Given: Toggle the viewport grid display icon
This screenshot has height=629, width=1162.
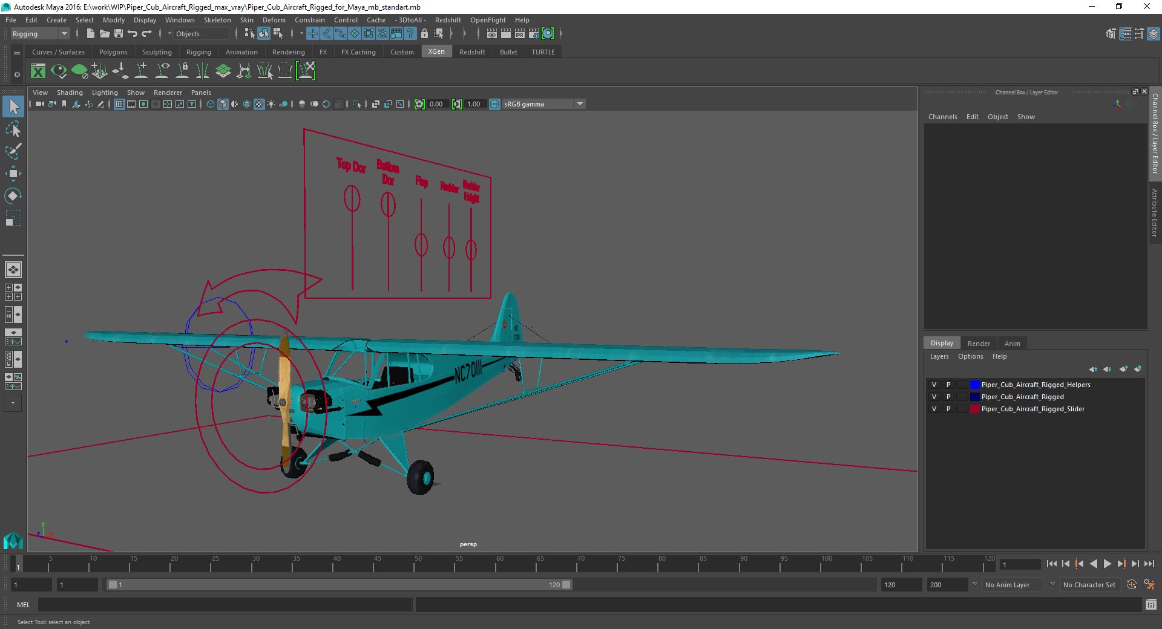Looking at the screenshot, I should (x=119, y=104).
